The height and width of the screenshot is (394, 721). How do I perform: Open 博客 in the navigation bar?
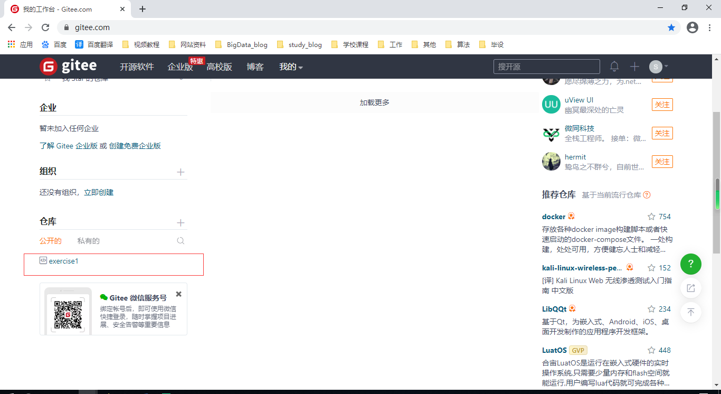pyautogui.click(x=255, y=67)
